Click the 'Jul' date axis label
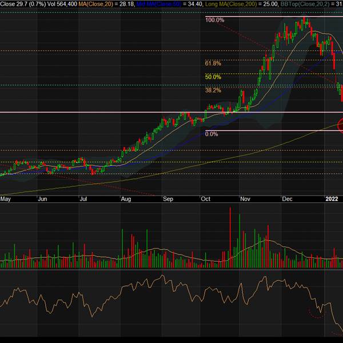 pyautogui.click(x=83, y=199)
